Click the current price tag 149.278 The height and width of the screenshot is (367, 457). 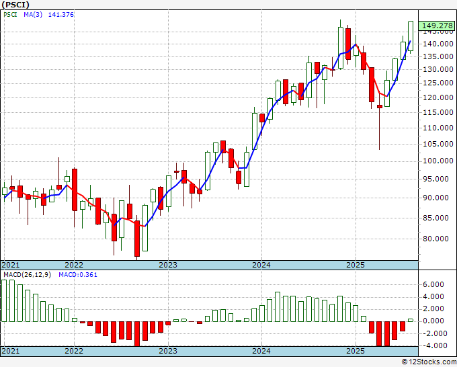coord(437,26)
